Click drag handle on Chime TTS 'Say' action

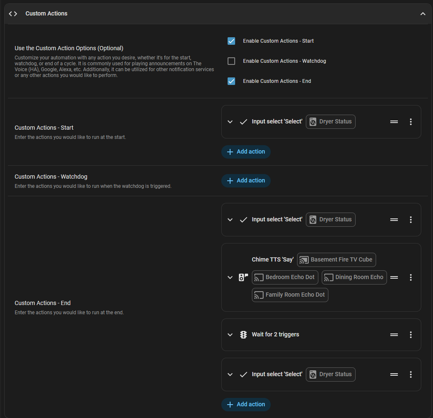click(394, 277)
